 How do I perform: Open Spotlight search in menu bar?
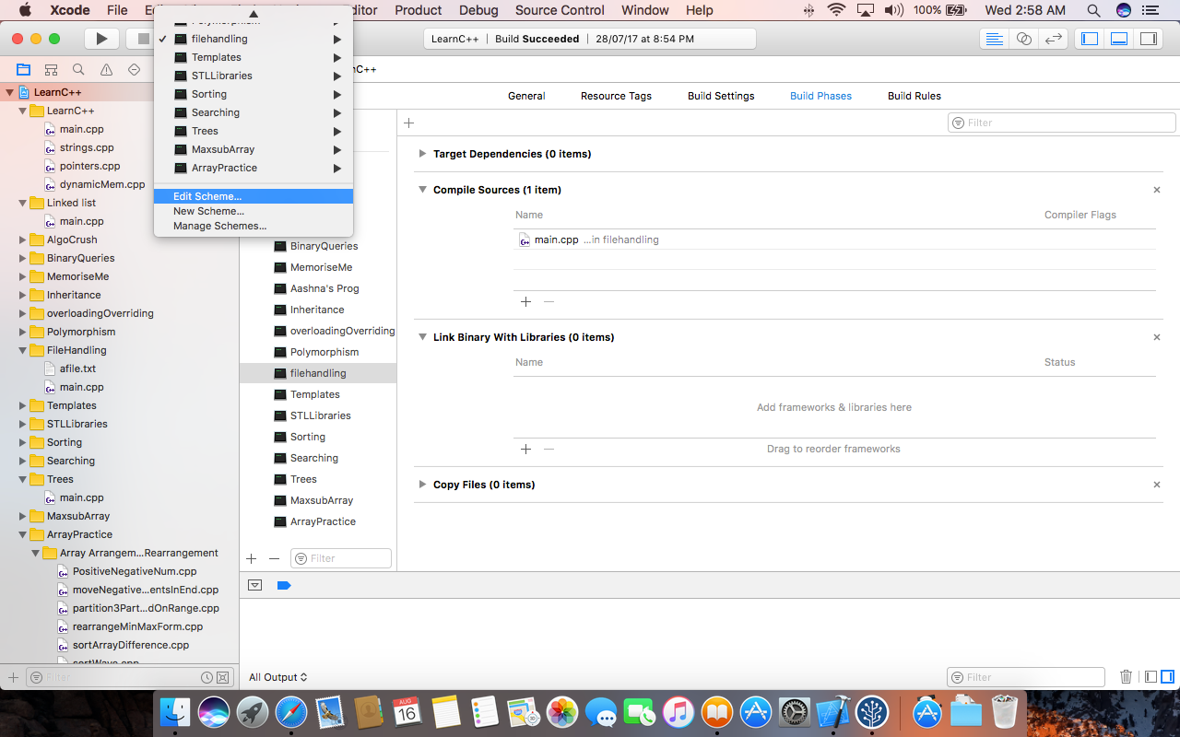[x=1093, y=10]
